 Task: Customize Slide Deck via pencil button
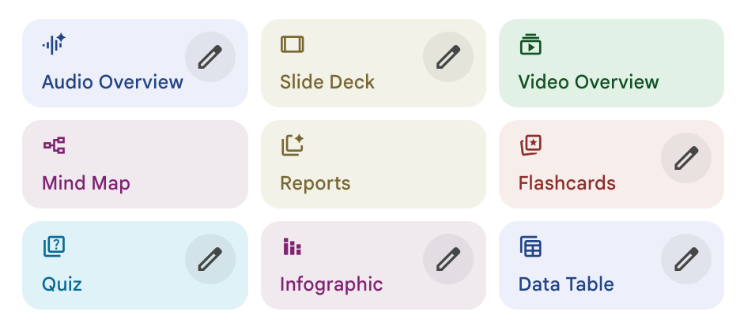[x=447, y=57]
